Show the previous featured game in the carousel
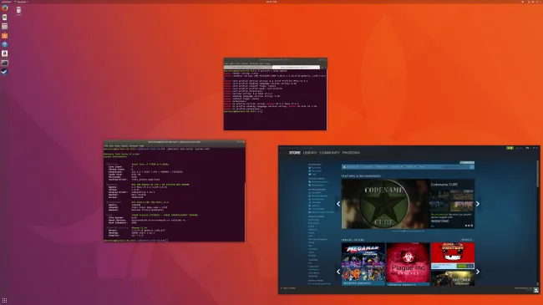 pyautogui.click(x=338, y=204)
